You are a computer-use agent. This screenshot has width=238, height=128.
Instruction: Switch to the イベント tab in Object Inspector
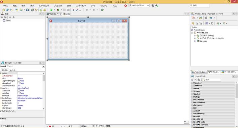[12, 70]
